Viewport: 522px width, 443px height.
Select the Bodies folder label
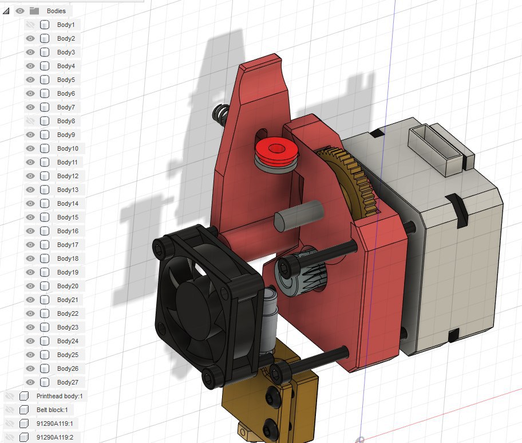coord(56,11)
